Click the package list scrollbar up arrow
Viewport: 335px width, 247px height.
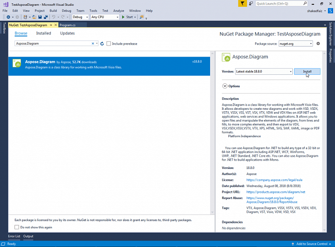point(212,53)
